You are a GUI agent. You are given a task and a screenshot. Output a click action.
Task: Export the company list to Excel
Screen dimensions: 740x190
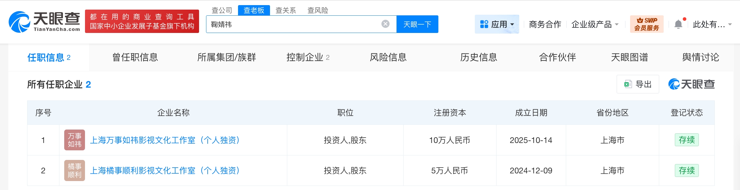click(x=638, y=84)
